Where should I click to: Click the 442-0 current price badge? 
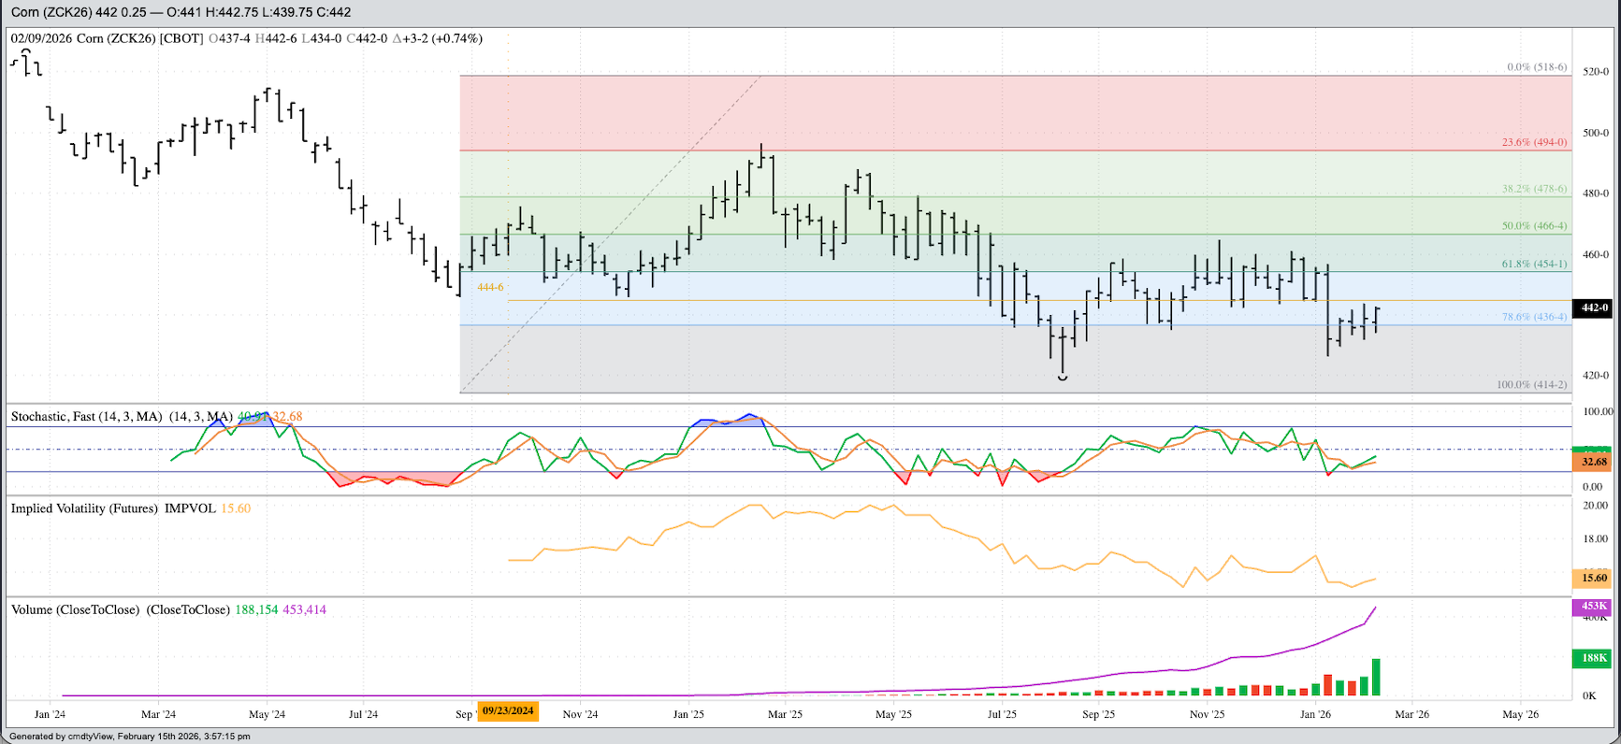coord(1594,308)
